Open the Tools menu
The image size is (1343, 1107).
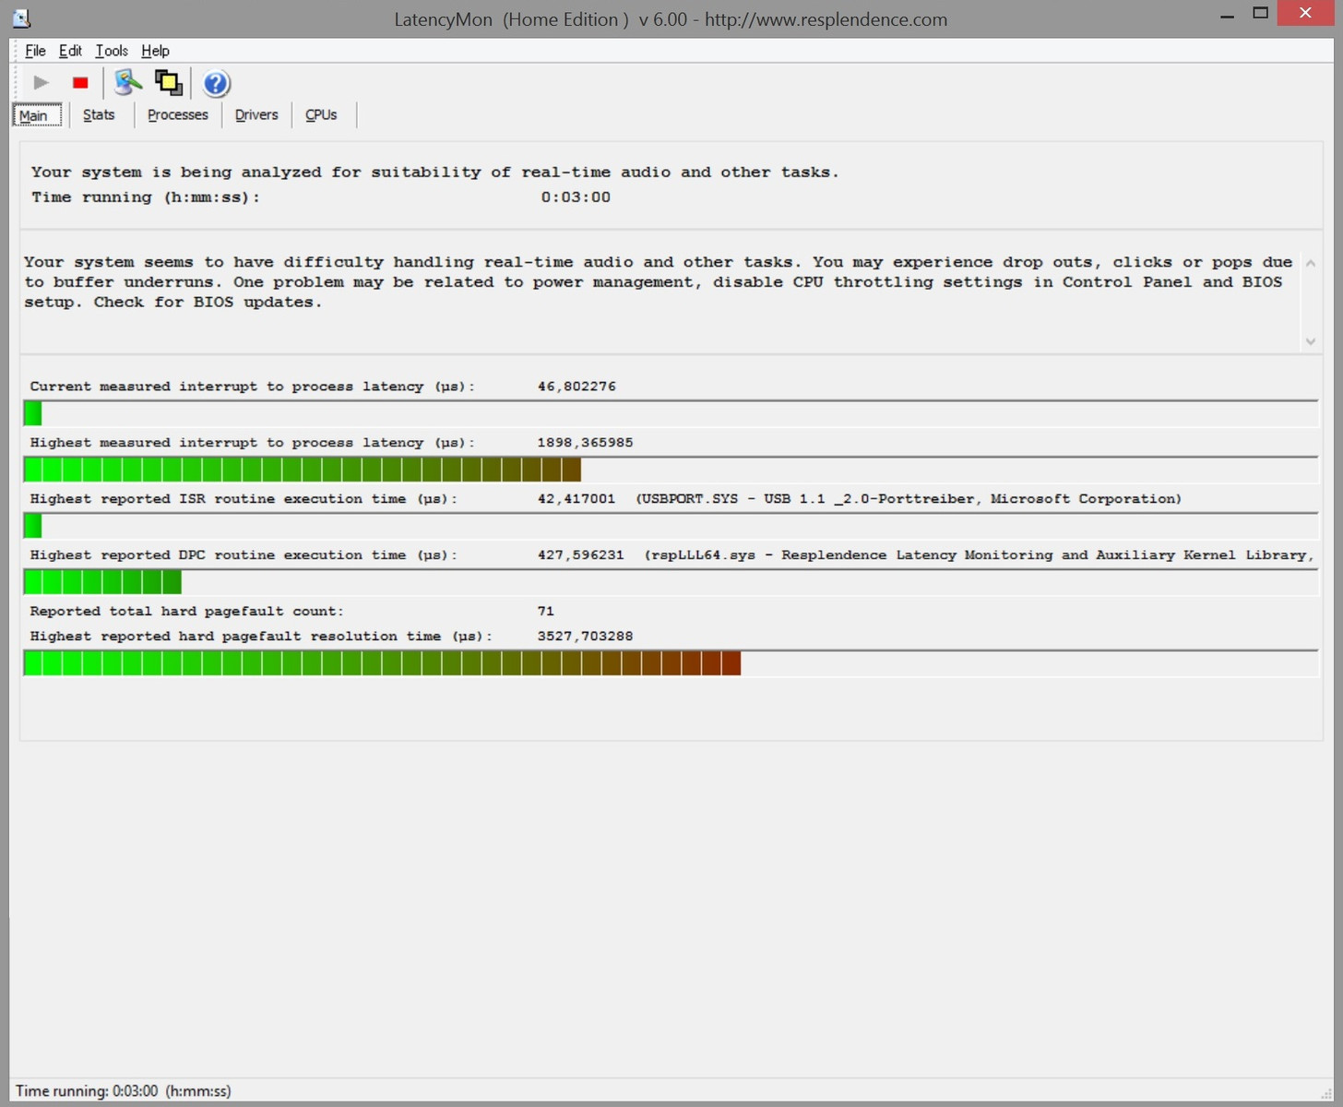pyautogui.click(x=112, y=51)
